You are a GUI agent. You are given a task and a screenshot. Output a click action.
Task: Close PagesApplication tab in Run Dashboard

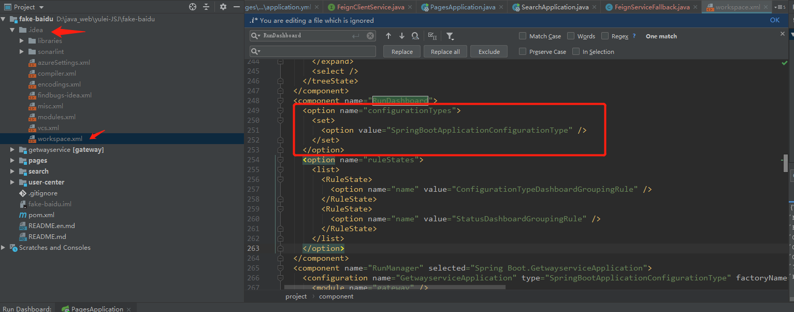(129, 309)
